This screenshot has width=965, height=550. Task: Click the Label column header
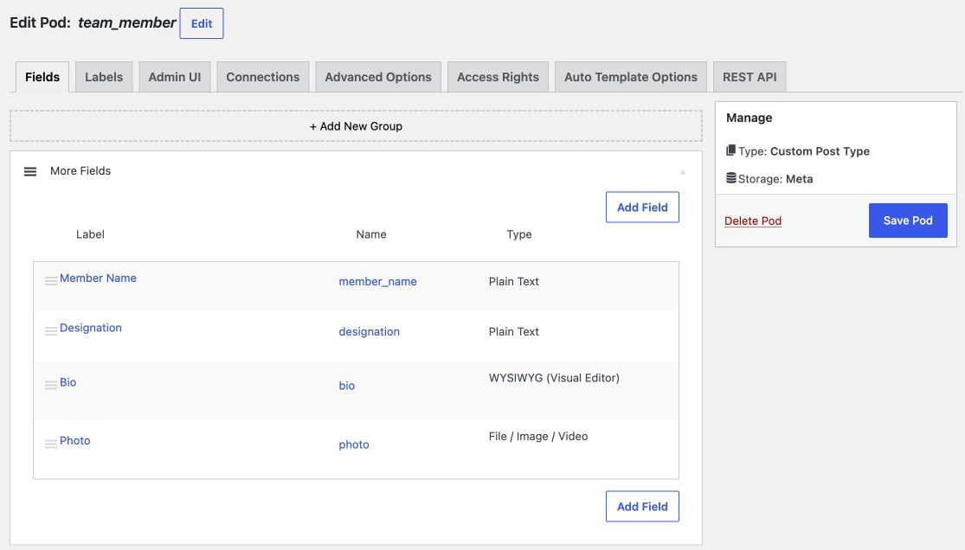pos(91,234)
